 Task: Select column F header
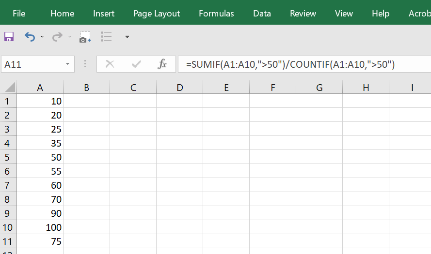[x=272, y=88]
